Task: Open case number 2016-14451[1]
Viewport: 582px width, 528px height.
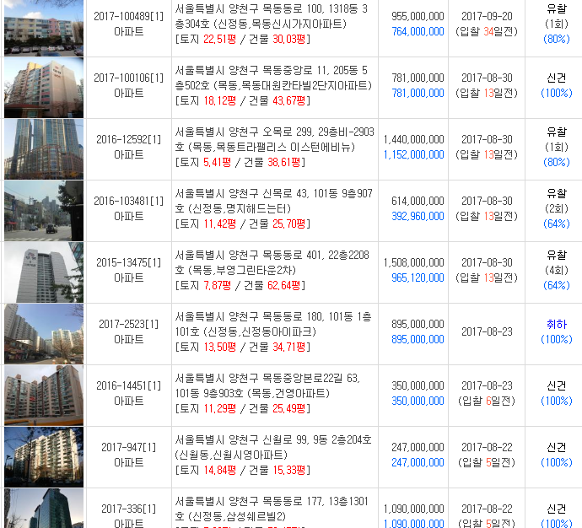Action: (128, 386)
